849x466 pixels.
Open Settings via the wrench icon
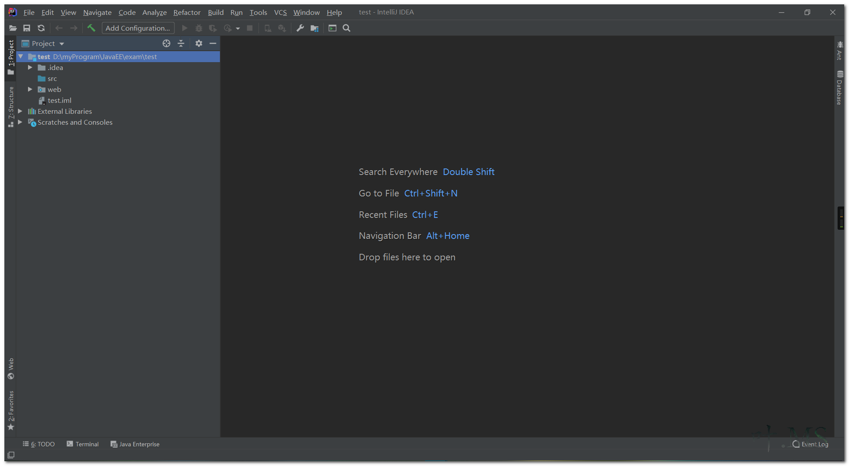(x=300, y=28)
